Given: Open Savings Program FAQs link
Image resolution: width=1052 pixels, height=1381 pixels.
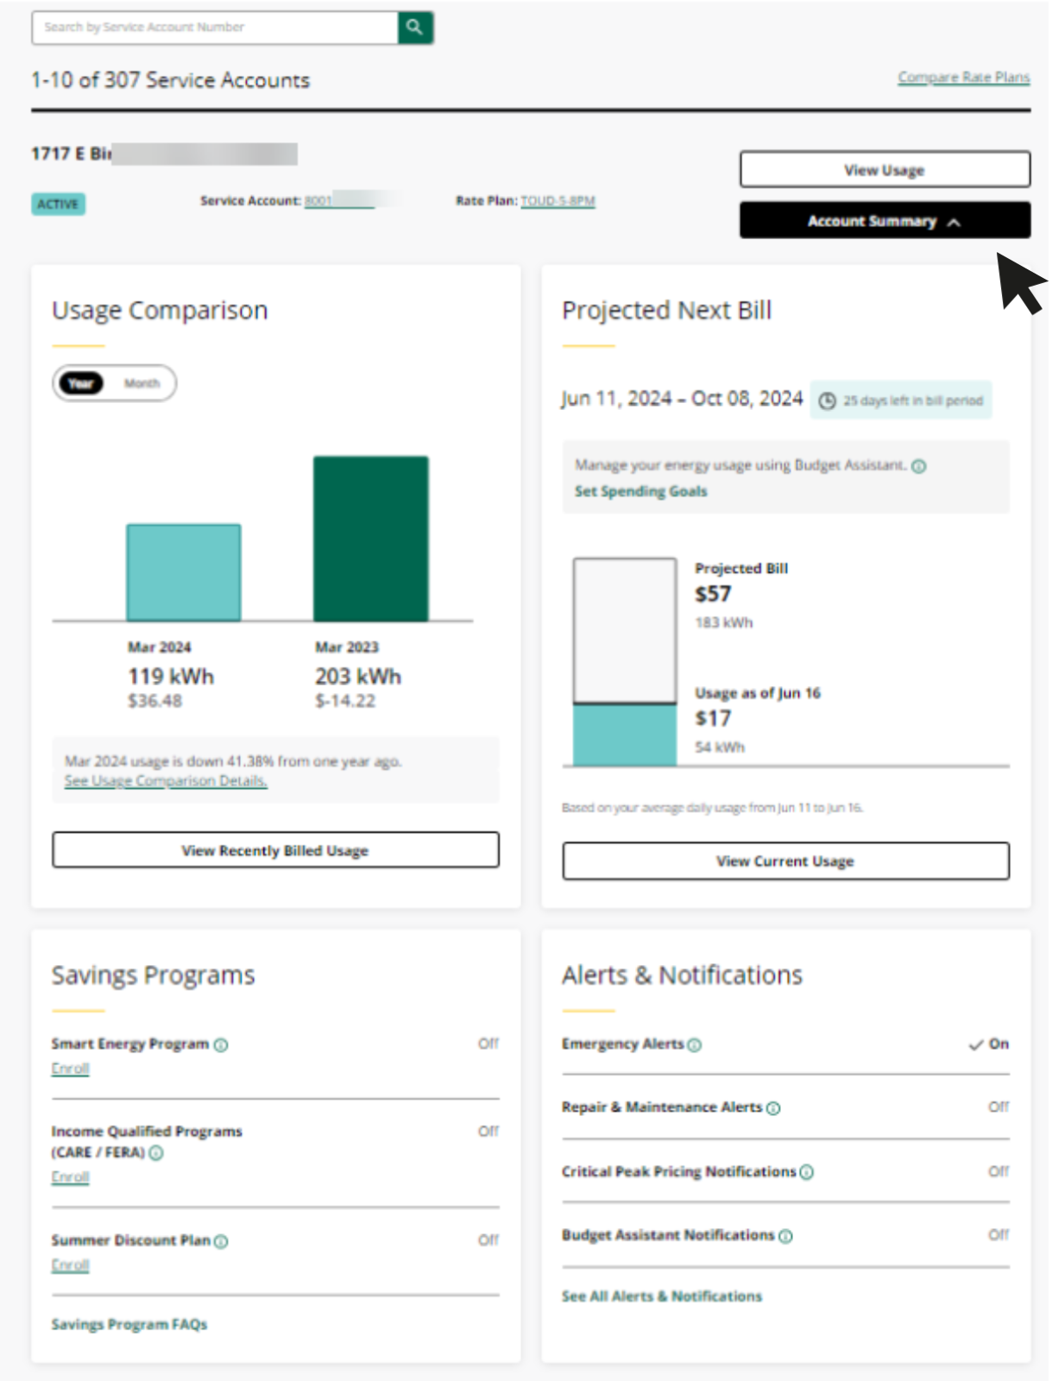Looking at the screenshot, I should tap(129, 1325).
